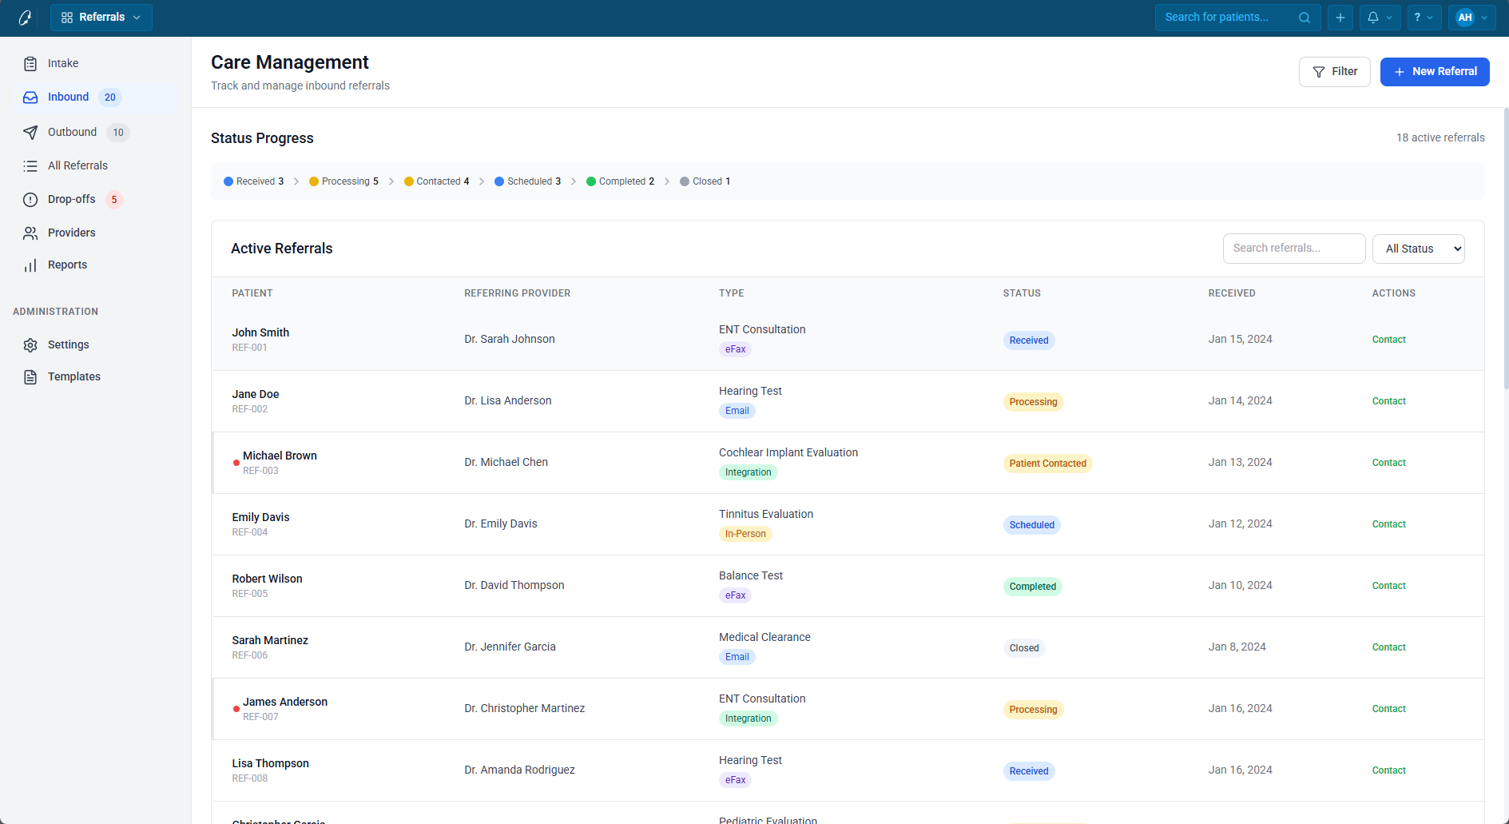Screen dimensions: 1509x824
Task: Click the Integration tag under Cochlear Implant Evaluation
Action: point(748,472)
